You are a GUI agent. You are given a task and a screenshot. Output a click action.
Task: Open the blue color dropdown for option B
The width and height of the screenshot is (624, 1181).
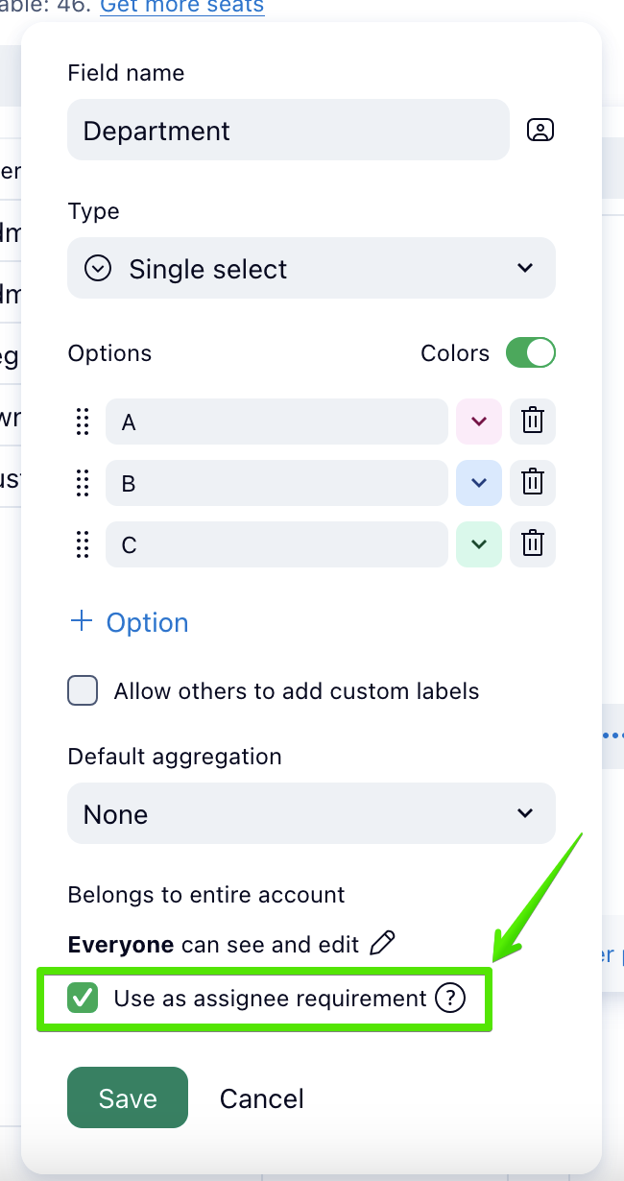pos(478,483)
